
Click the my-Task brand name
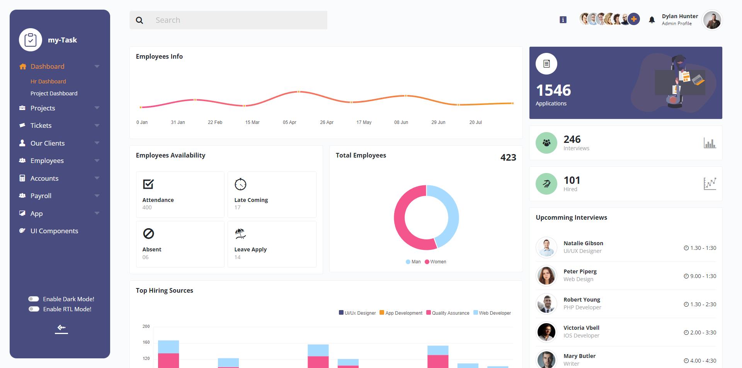click(62, 40)
